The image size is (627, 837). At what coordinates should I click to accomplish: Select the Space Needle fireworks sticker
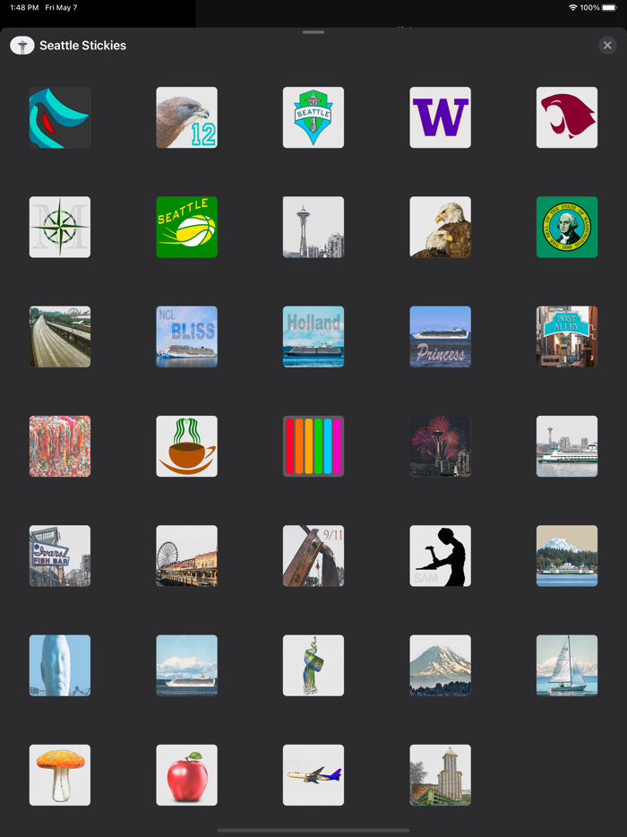tap(440, 446)
